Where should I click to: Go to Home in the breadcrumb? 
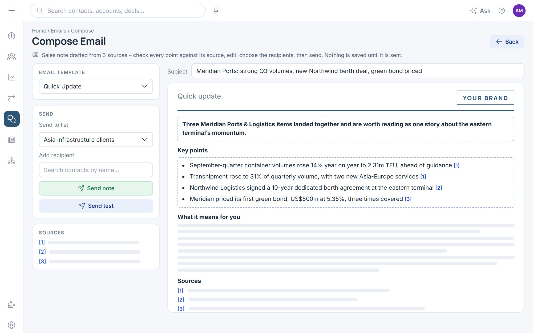(39, 31)
